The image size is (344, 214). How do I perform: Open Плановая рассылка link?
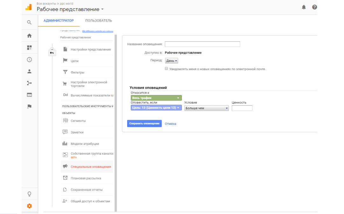pos(86,178)
